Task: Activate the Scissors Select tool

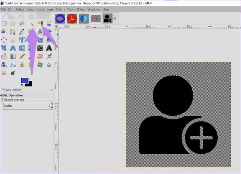Action: (x=49, y=23)
